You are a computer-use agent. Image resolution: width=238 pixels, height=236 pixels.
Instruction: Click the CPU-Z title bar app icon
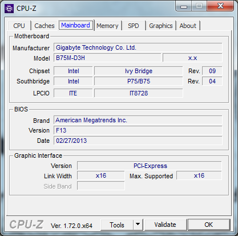pyautogui.click(x=9, y=9)
